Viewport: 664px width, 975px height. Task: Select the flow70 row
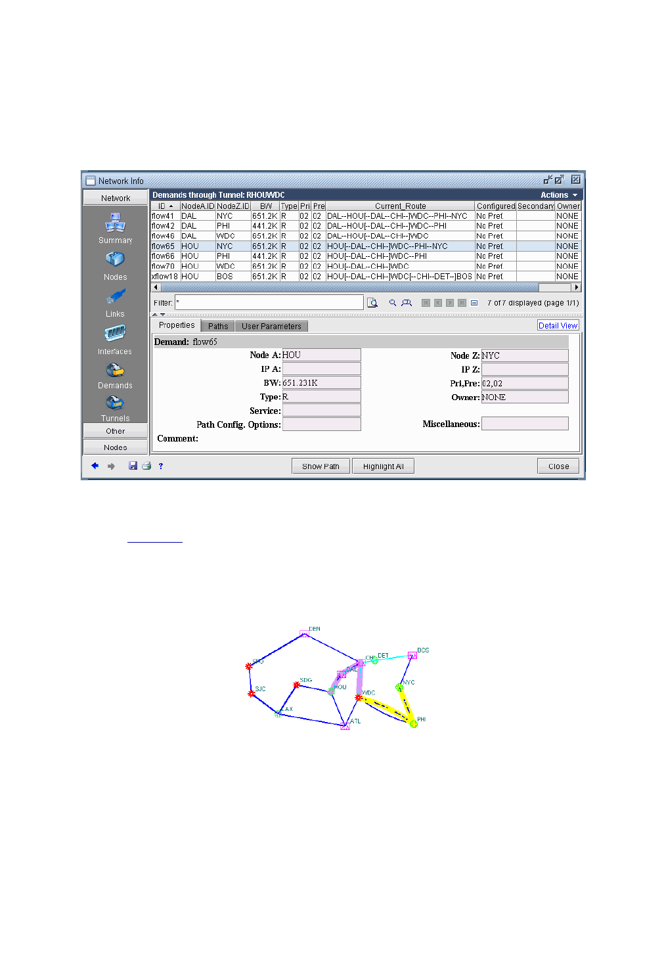click(366, 266)
